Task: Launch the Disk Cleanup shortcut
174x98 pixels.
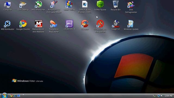Action: click(23, 6)
